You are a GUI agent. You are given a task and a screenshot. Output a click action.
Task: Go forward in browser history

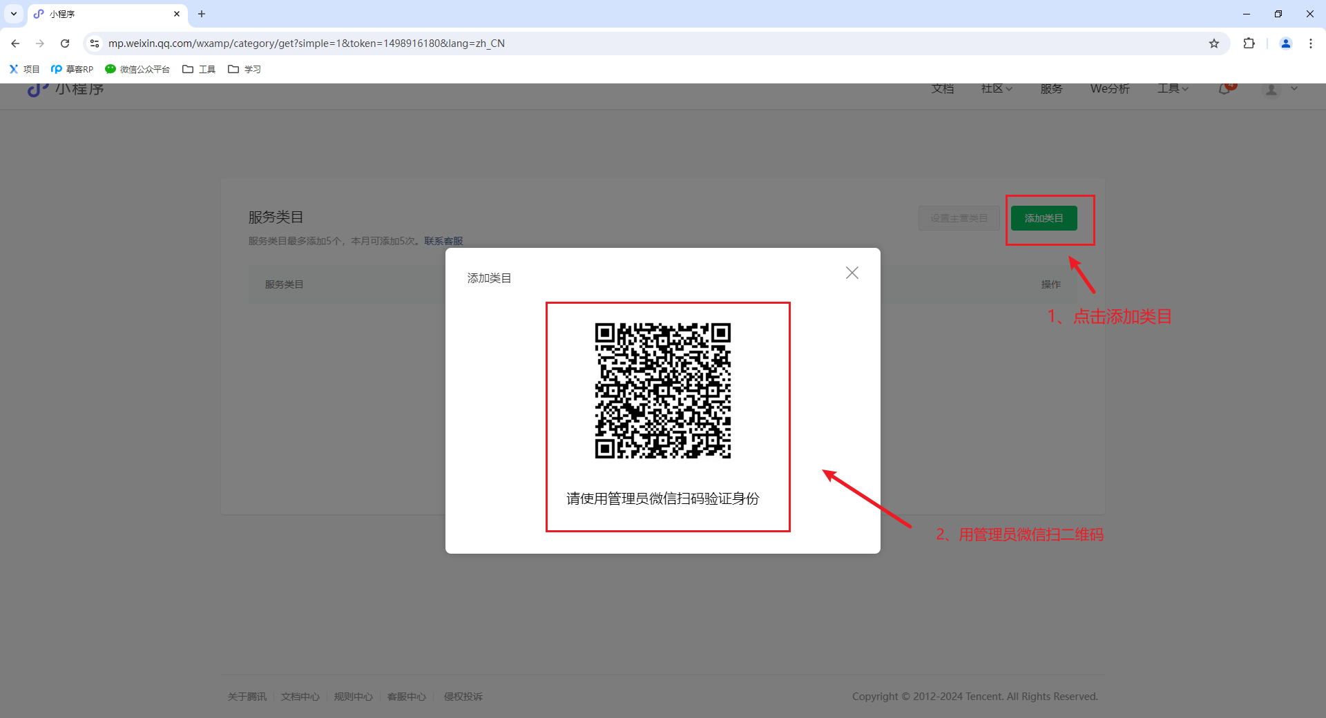pyautogui.click(x=40, y=43)
